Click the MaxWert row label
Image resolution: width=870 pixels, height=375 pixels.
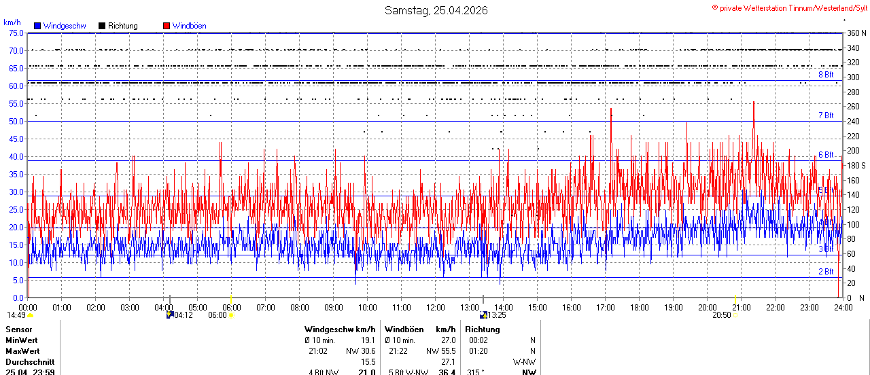tap(22, 351)
